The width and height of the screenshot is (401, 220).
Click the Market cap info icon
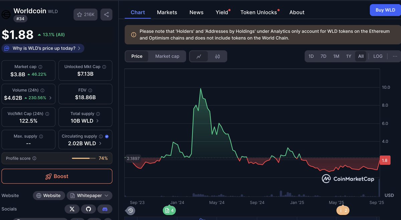click(40, 67)
